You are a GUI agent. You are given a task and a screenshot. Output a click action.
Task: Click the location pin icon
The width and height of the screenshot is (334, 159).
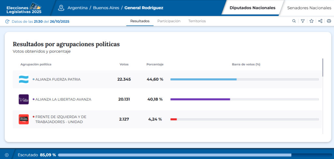click(61, 8)
